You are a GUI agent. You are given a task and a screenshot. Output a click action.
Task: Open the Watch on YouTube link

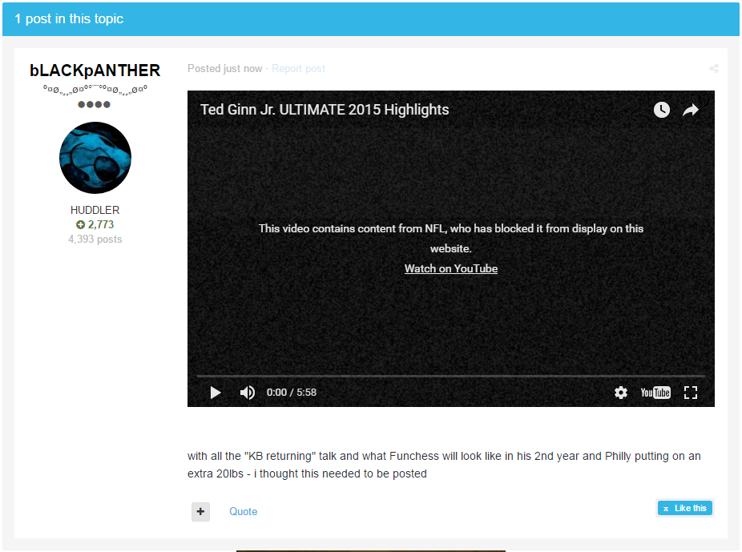click(x=450, y=268)
